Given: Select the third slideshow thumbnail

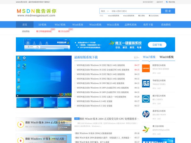Looking at the screenshot, I should [51, 103].
